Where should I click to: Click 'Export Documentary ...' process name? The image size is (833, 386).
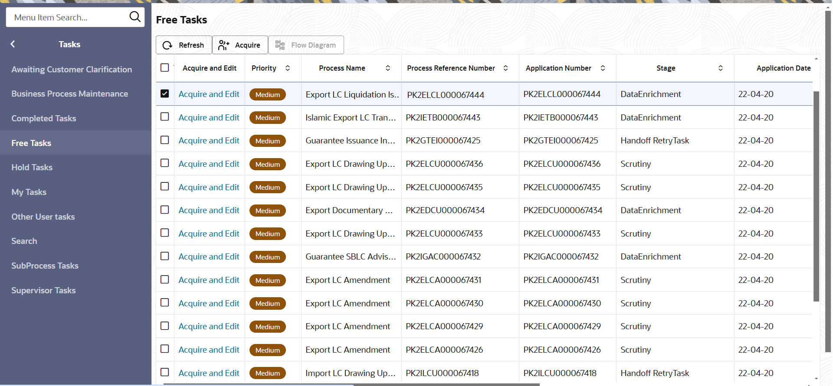pyautogui.click(x=349, y=210)
